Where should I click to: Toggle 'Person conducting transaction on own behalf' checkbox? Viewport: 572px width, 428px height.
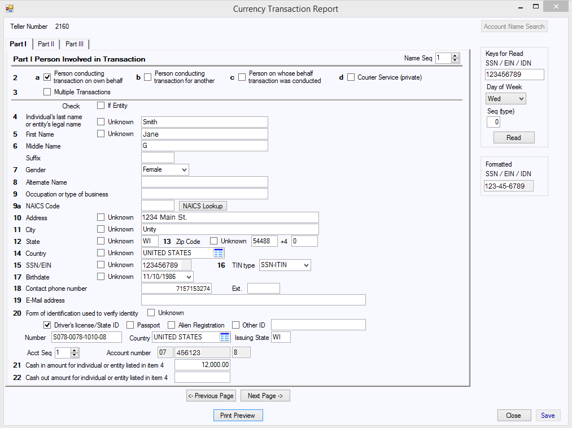coord(47,77)
